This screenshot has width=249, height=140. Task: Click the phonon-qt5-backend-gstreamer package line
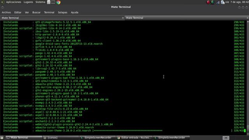(x=72, y=100)
